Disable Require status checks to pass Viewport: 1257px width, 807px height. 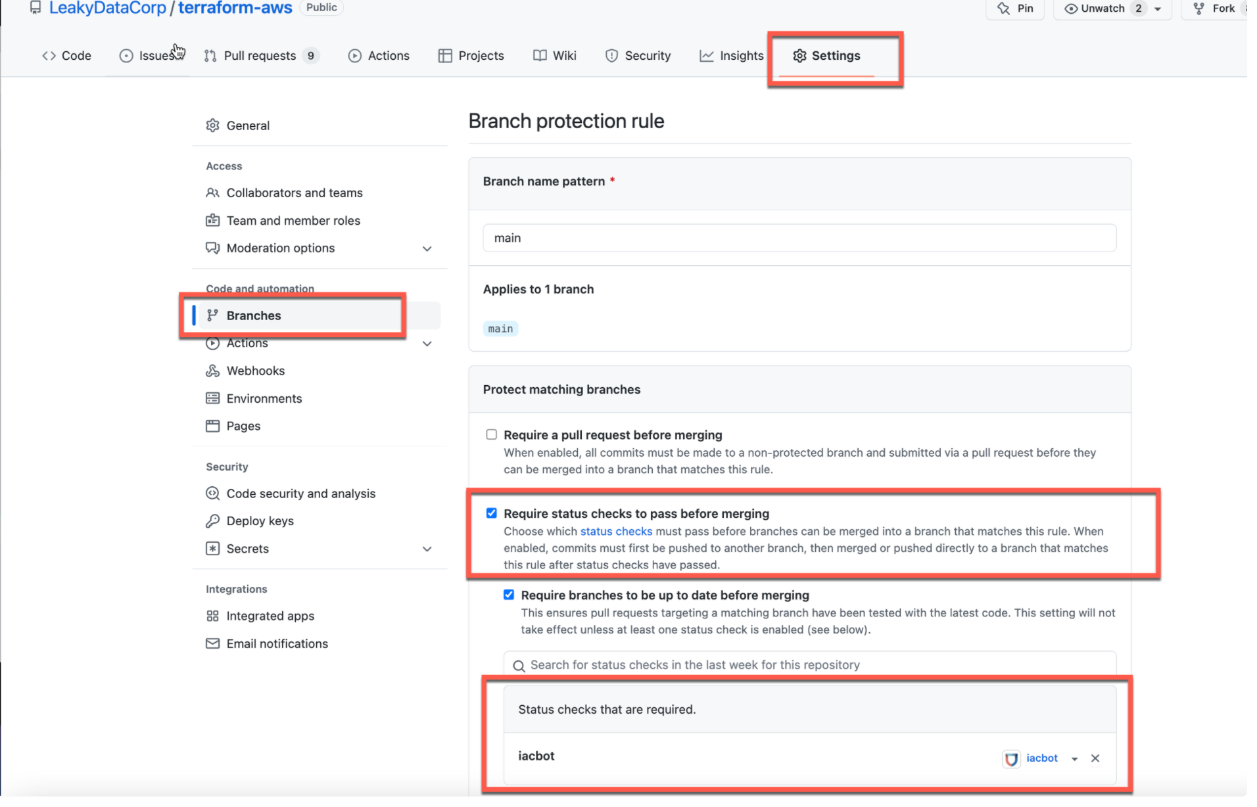point(491,513)
